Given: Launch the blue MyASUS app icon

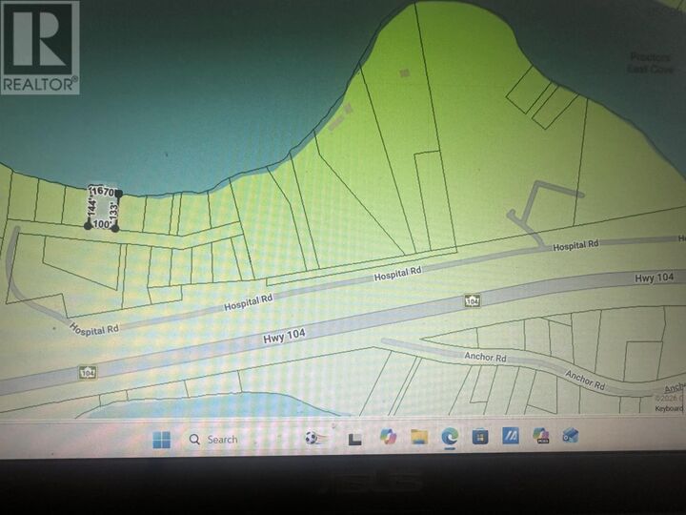Looking at the screenshot, I should [511, 436].
